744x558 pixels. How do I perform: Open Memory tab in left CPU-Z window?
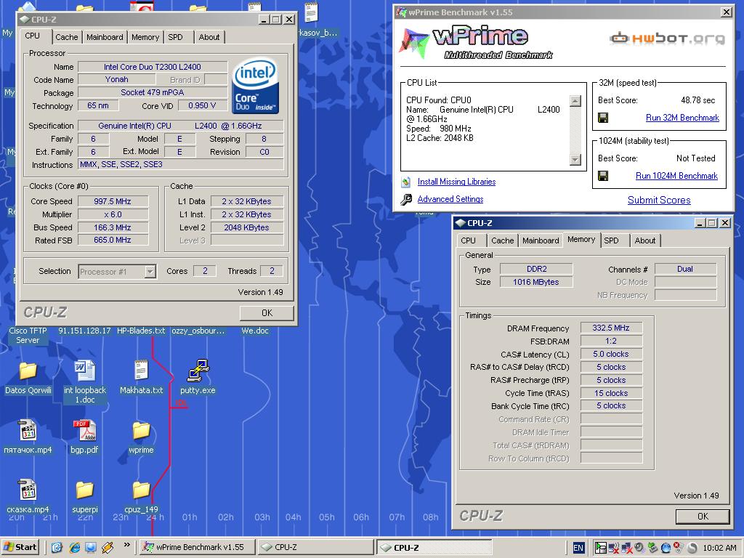[145, 37]
